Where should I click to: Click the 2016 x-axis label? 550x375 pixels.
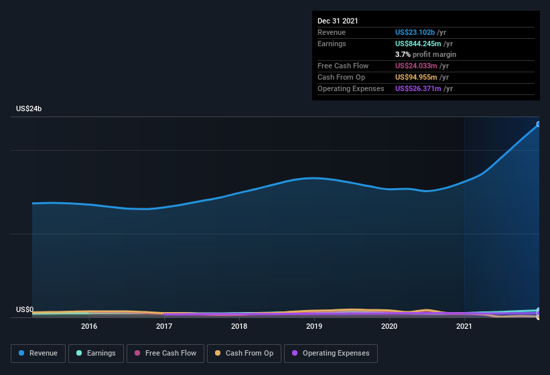89,326
